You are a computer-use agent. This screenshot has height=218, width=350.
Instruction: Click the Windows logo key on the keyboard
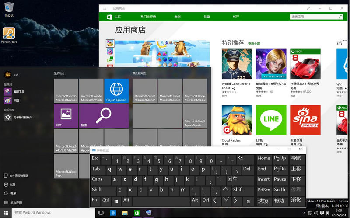pos(116,201)
